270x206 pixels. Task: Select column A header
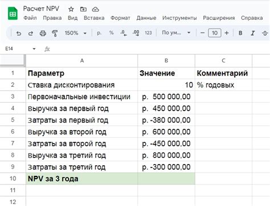coord(82,61)
